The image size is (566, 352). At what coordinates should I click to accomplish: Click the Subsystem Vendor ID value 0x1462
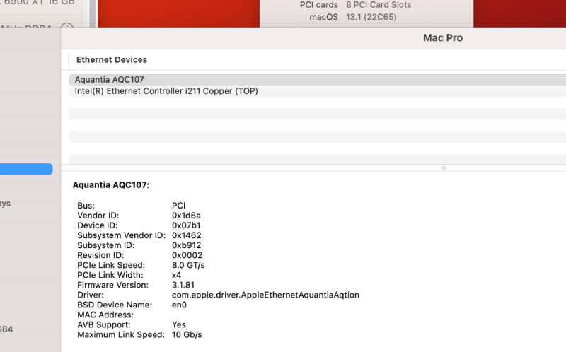[186, 235]
